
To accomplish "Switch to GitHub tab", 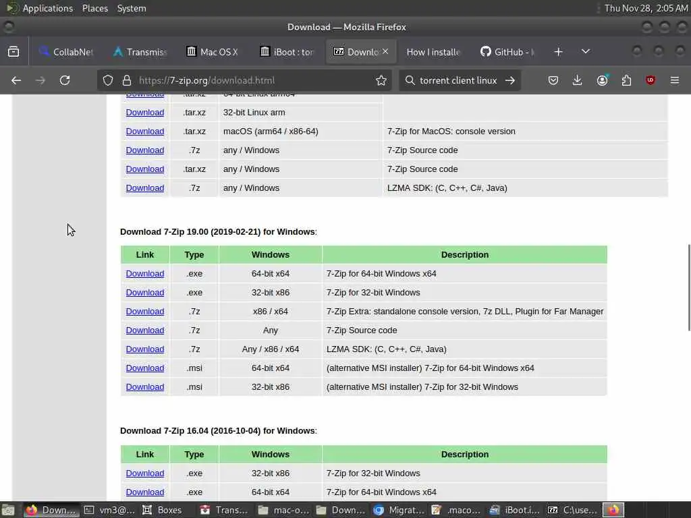I will click(507, 52).
